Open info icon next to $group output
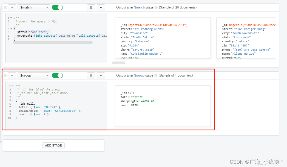287x167 pixels. [x=156, y=75]
